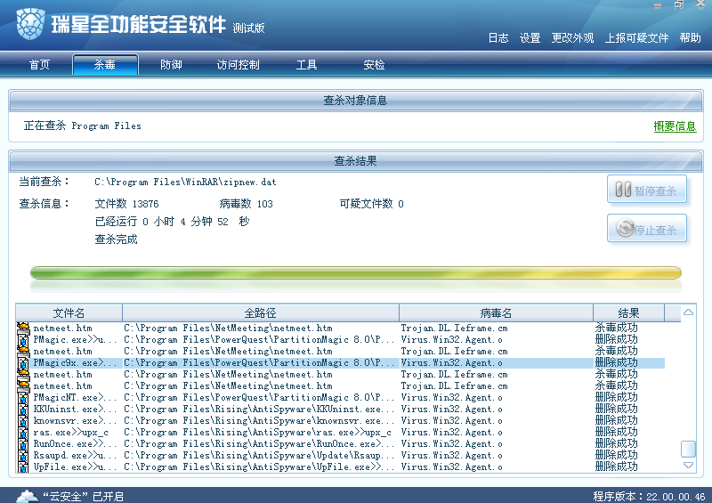The image size is (712, 503).
Task: Open the 访问控制 tab
Action: (238, 65)
